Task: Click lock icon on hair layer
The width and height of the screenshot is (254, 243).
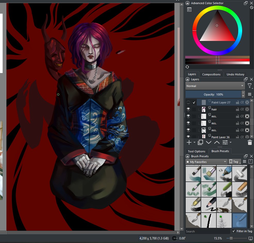Action: click(x=237, y=109)
